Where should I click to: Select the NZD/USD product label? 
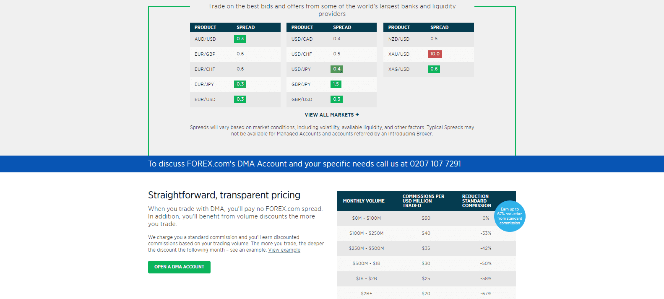[x=399, y=39]
